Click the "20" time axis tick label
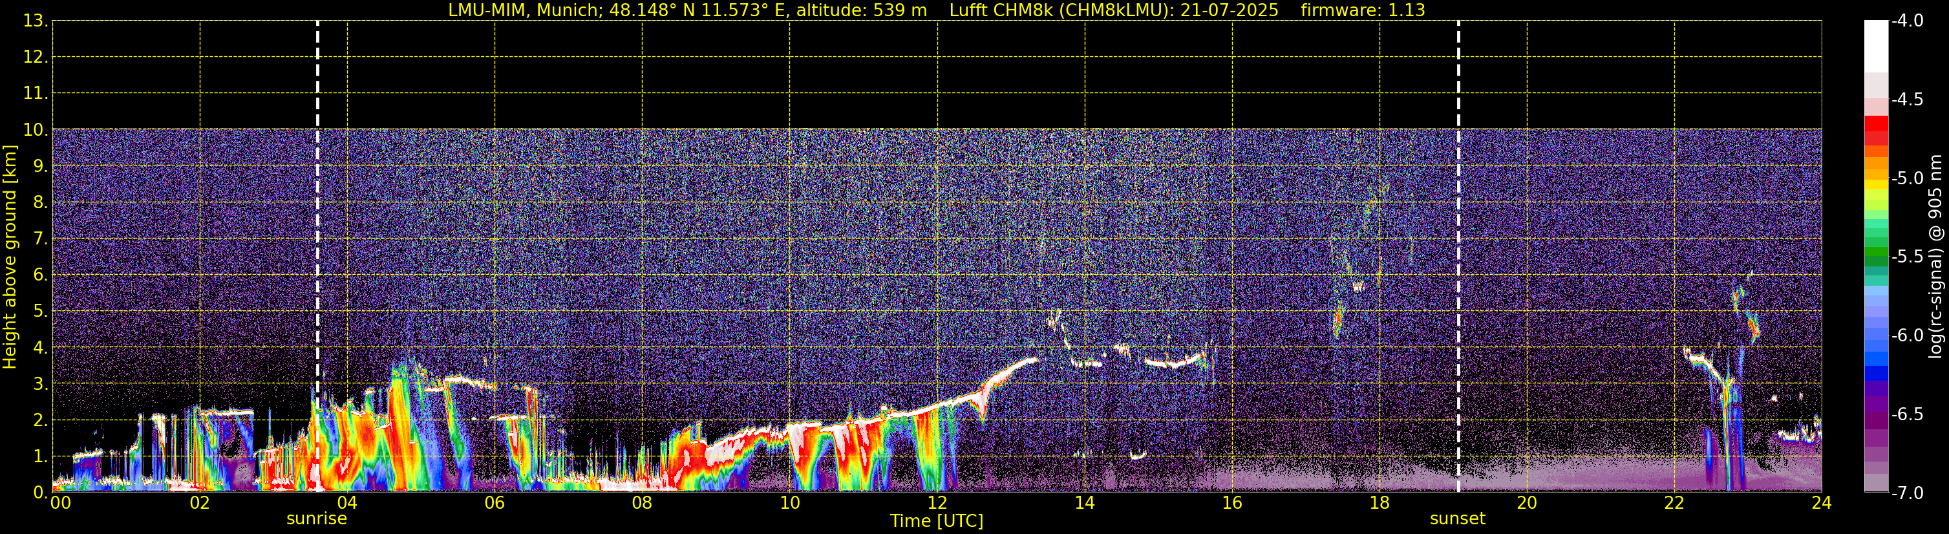This screenshot has height=534, width=1949. [x=1527, y=503]
